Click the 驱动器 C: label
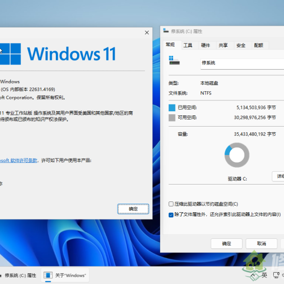The width and height of the screenshot is (284, 284). tap(237, 179)
